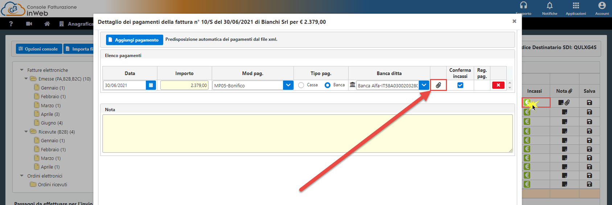612x205 pixels.
Task: Select Giugno (4) under Emesse
Action: click(x=52, y=123)
